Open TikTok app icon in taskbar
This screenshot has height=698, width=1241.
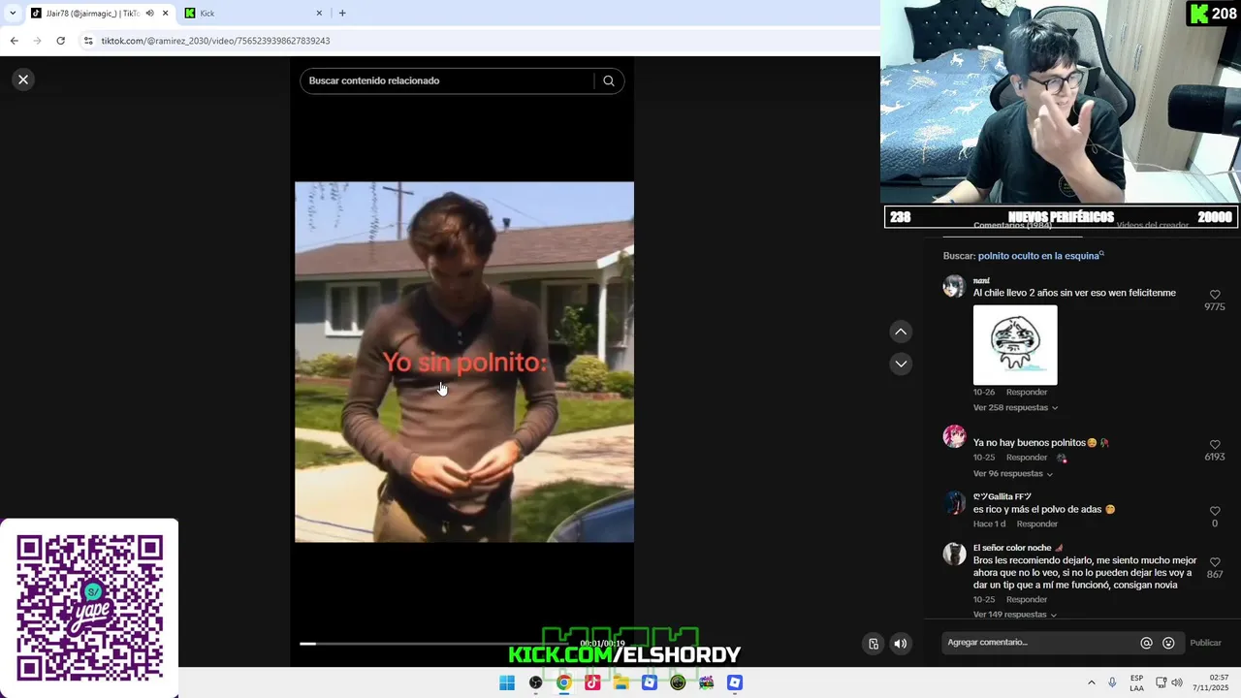(592, 682)
